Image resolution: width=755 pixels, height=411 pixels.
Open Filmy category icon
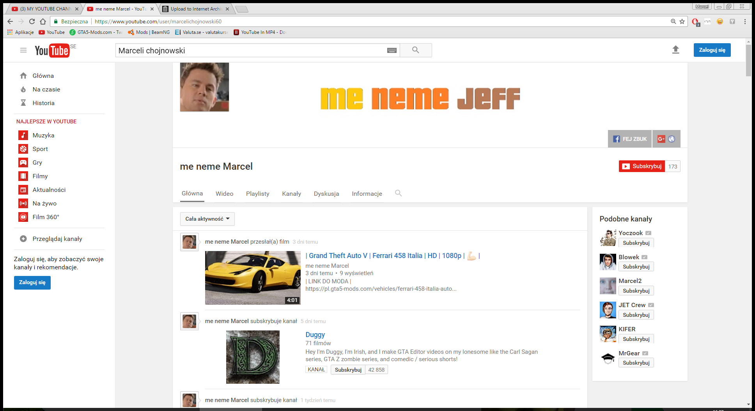coord(23,176)
